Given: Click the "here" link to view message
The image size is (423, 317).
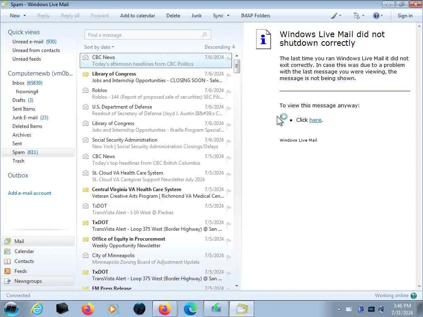Looking at the screenshot, I should (315, 120).
